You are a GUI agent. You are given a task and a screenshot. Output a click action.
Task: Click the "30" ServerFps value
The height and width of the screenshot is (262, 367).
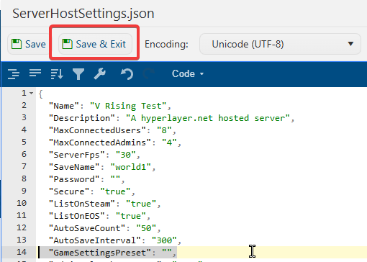tap(126, 155)
